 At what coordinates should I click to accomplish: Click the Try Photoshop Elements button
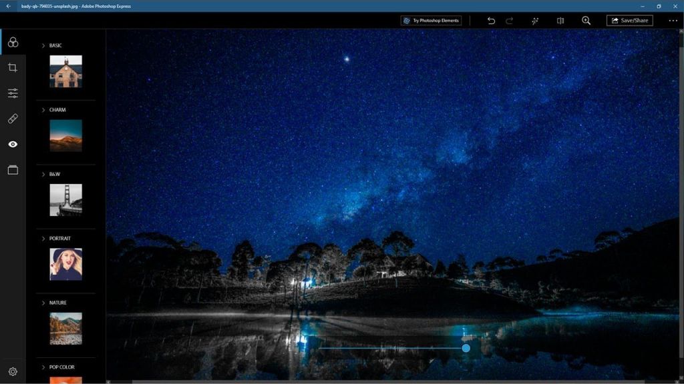click(x=431, y=21)
